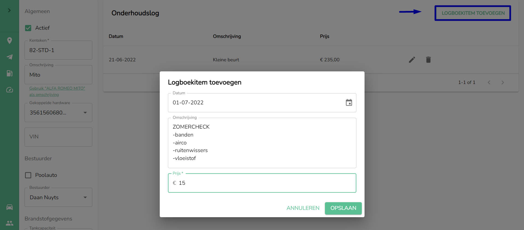The height and width of the screenshot is (230, 524).
Task: Click the Gebruik "ALFA ROMEO MITO" als omschrijving link
Action: [57, 91]
